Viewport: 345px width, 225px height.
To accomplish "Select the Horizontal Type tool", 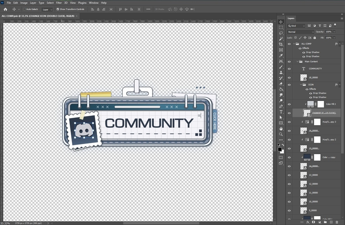I will pyautogui.click(x=281, y=112).
